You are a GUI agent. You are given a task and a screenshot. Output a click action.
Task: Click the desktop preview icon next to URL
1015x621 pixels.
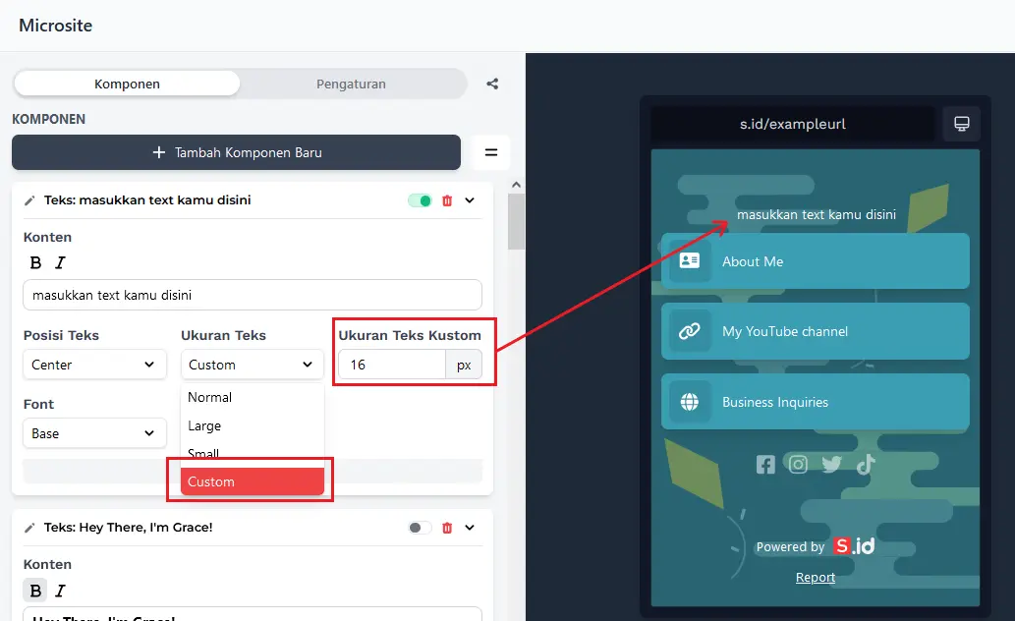(961, 124)
